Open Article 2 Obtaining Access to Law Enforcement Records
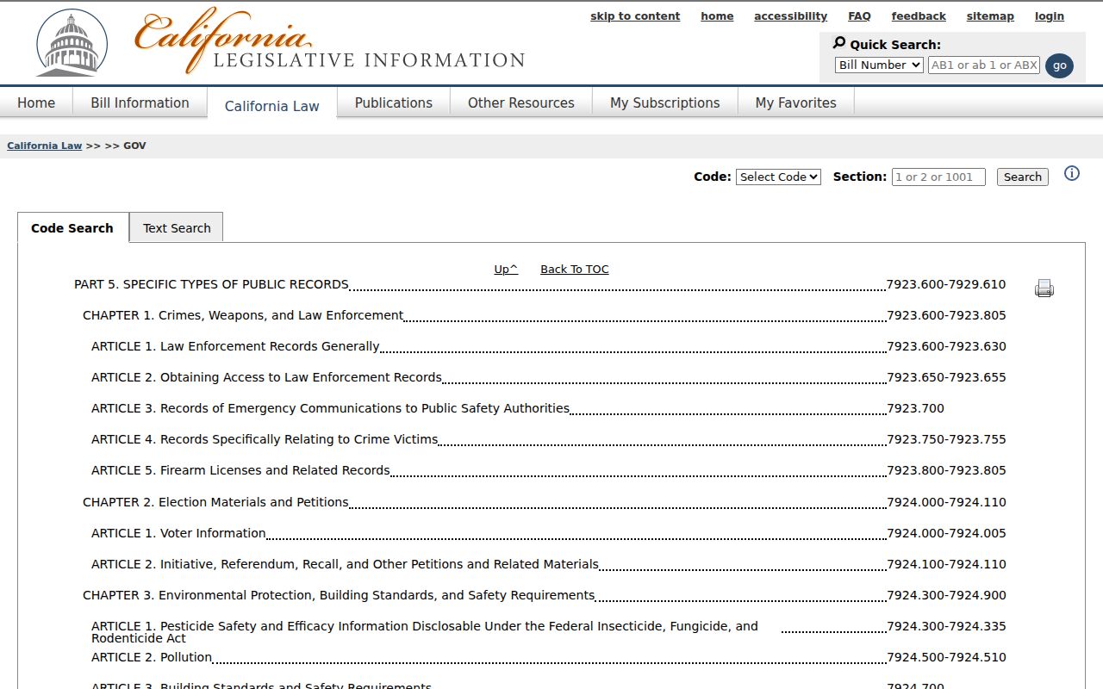This screenshot has height=689, width=1103. 266,377
